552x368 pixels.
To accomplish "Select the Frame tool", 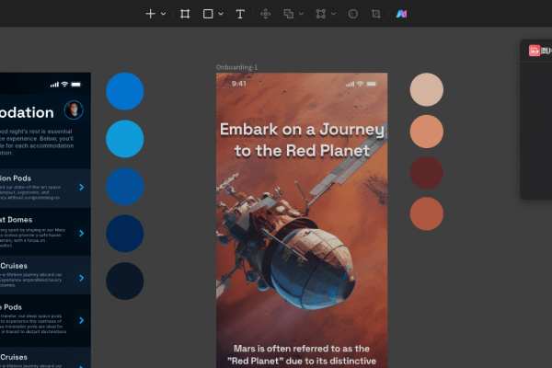I will pos(185,14).
